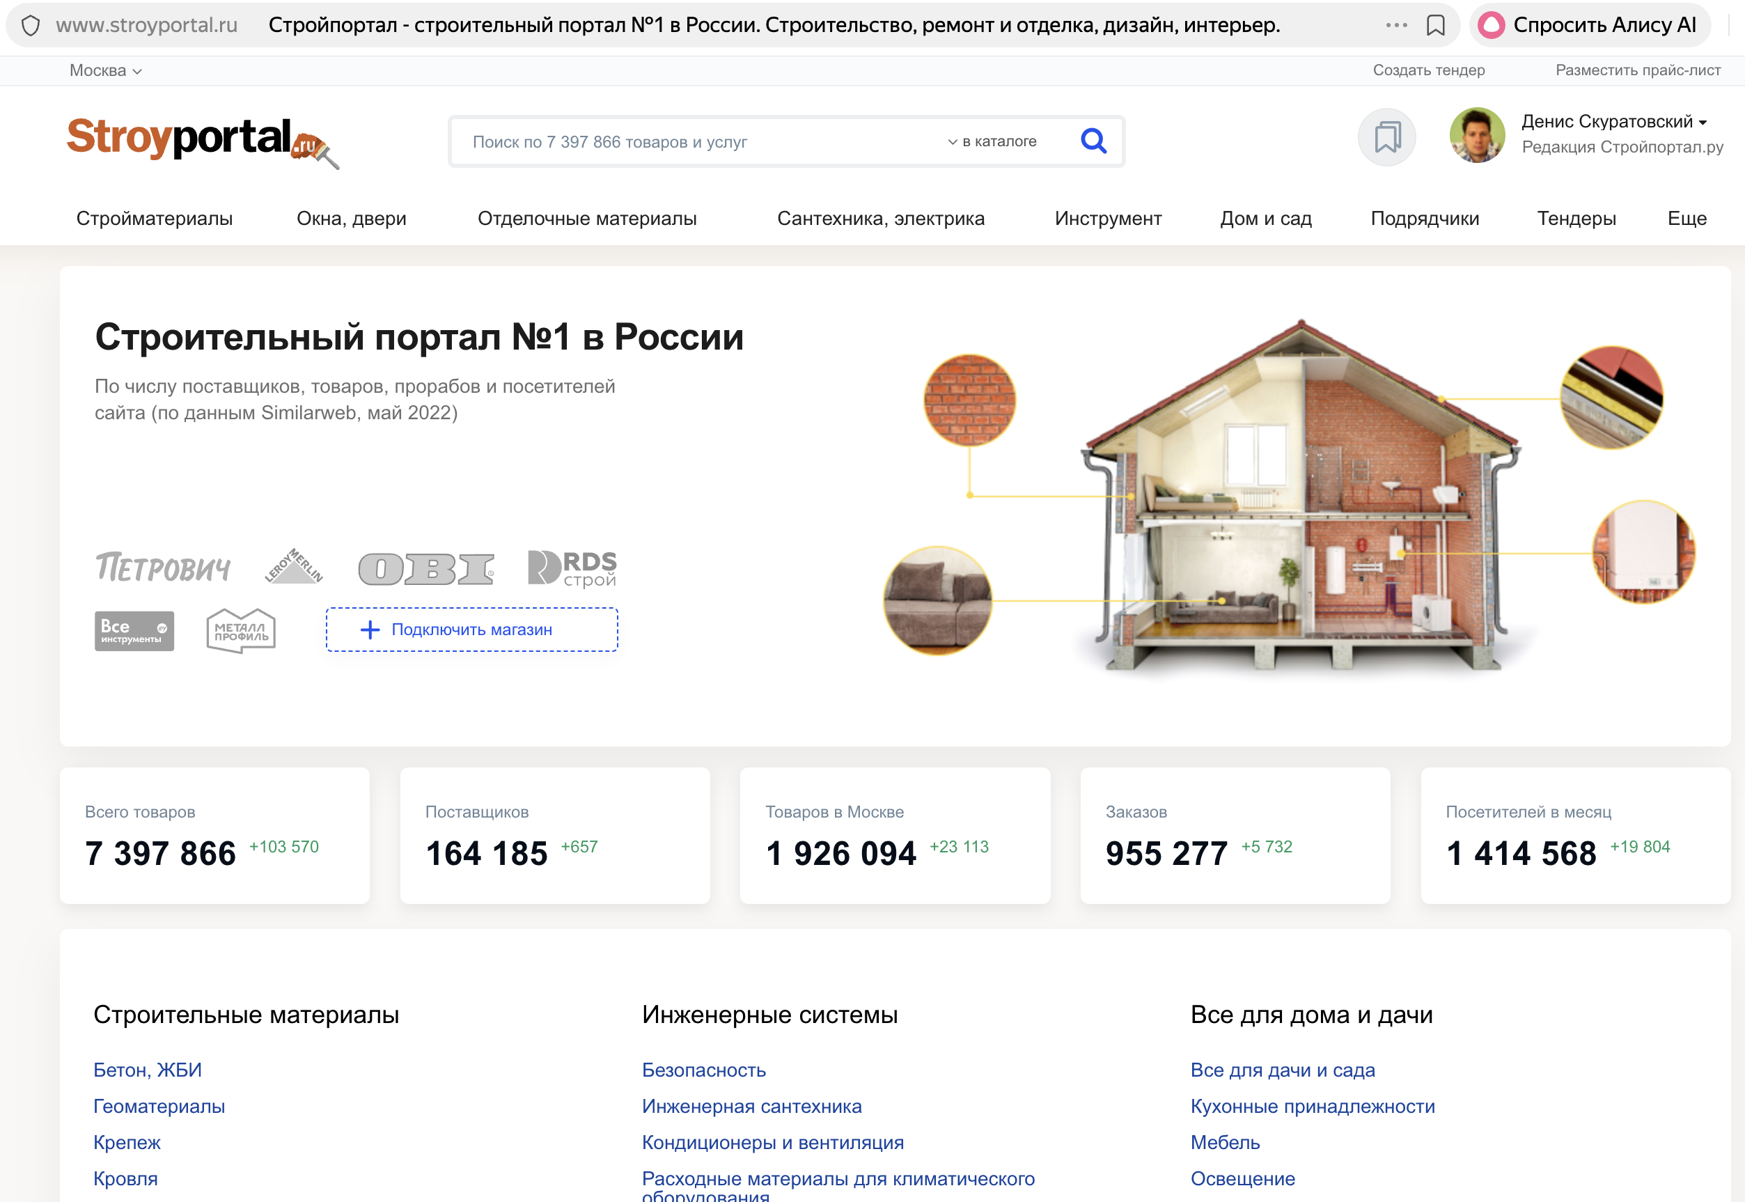Viewport: 1745px width, 1202px height.
Task: Click the user avatar photo
Action: click(1477, 136)
